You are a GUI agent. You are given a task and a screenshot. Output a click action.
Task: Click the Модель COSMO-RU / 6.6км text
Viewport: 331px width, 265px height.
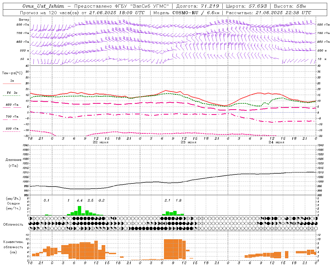186,13
